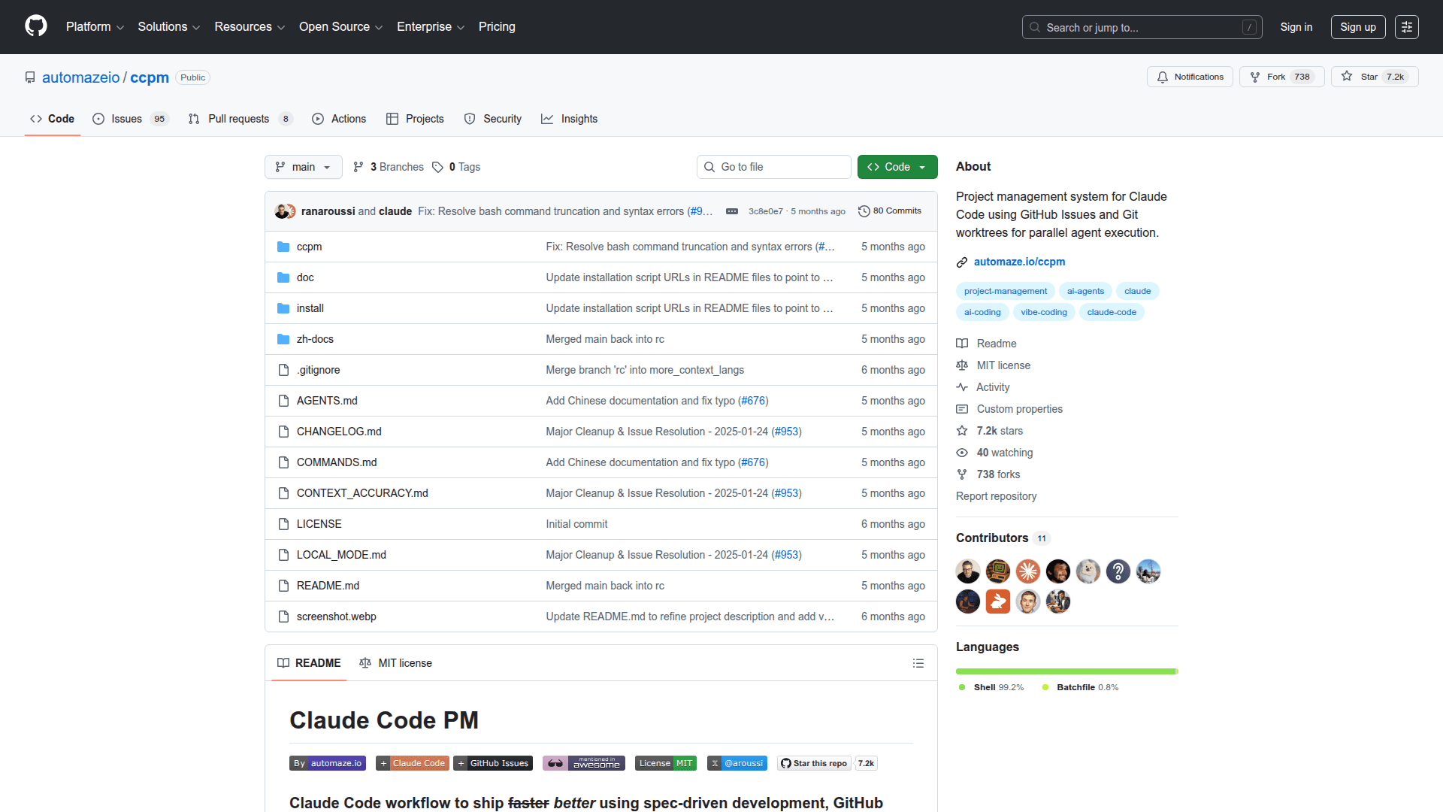
Task: Click the vibe-coding topic tag
Action: [1043, 312]
